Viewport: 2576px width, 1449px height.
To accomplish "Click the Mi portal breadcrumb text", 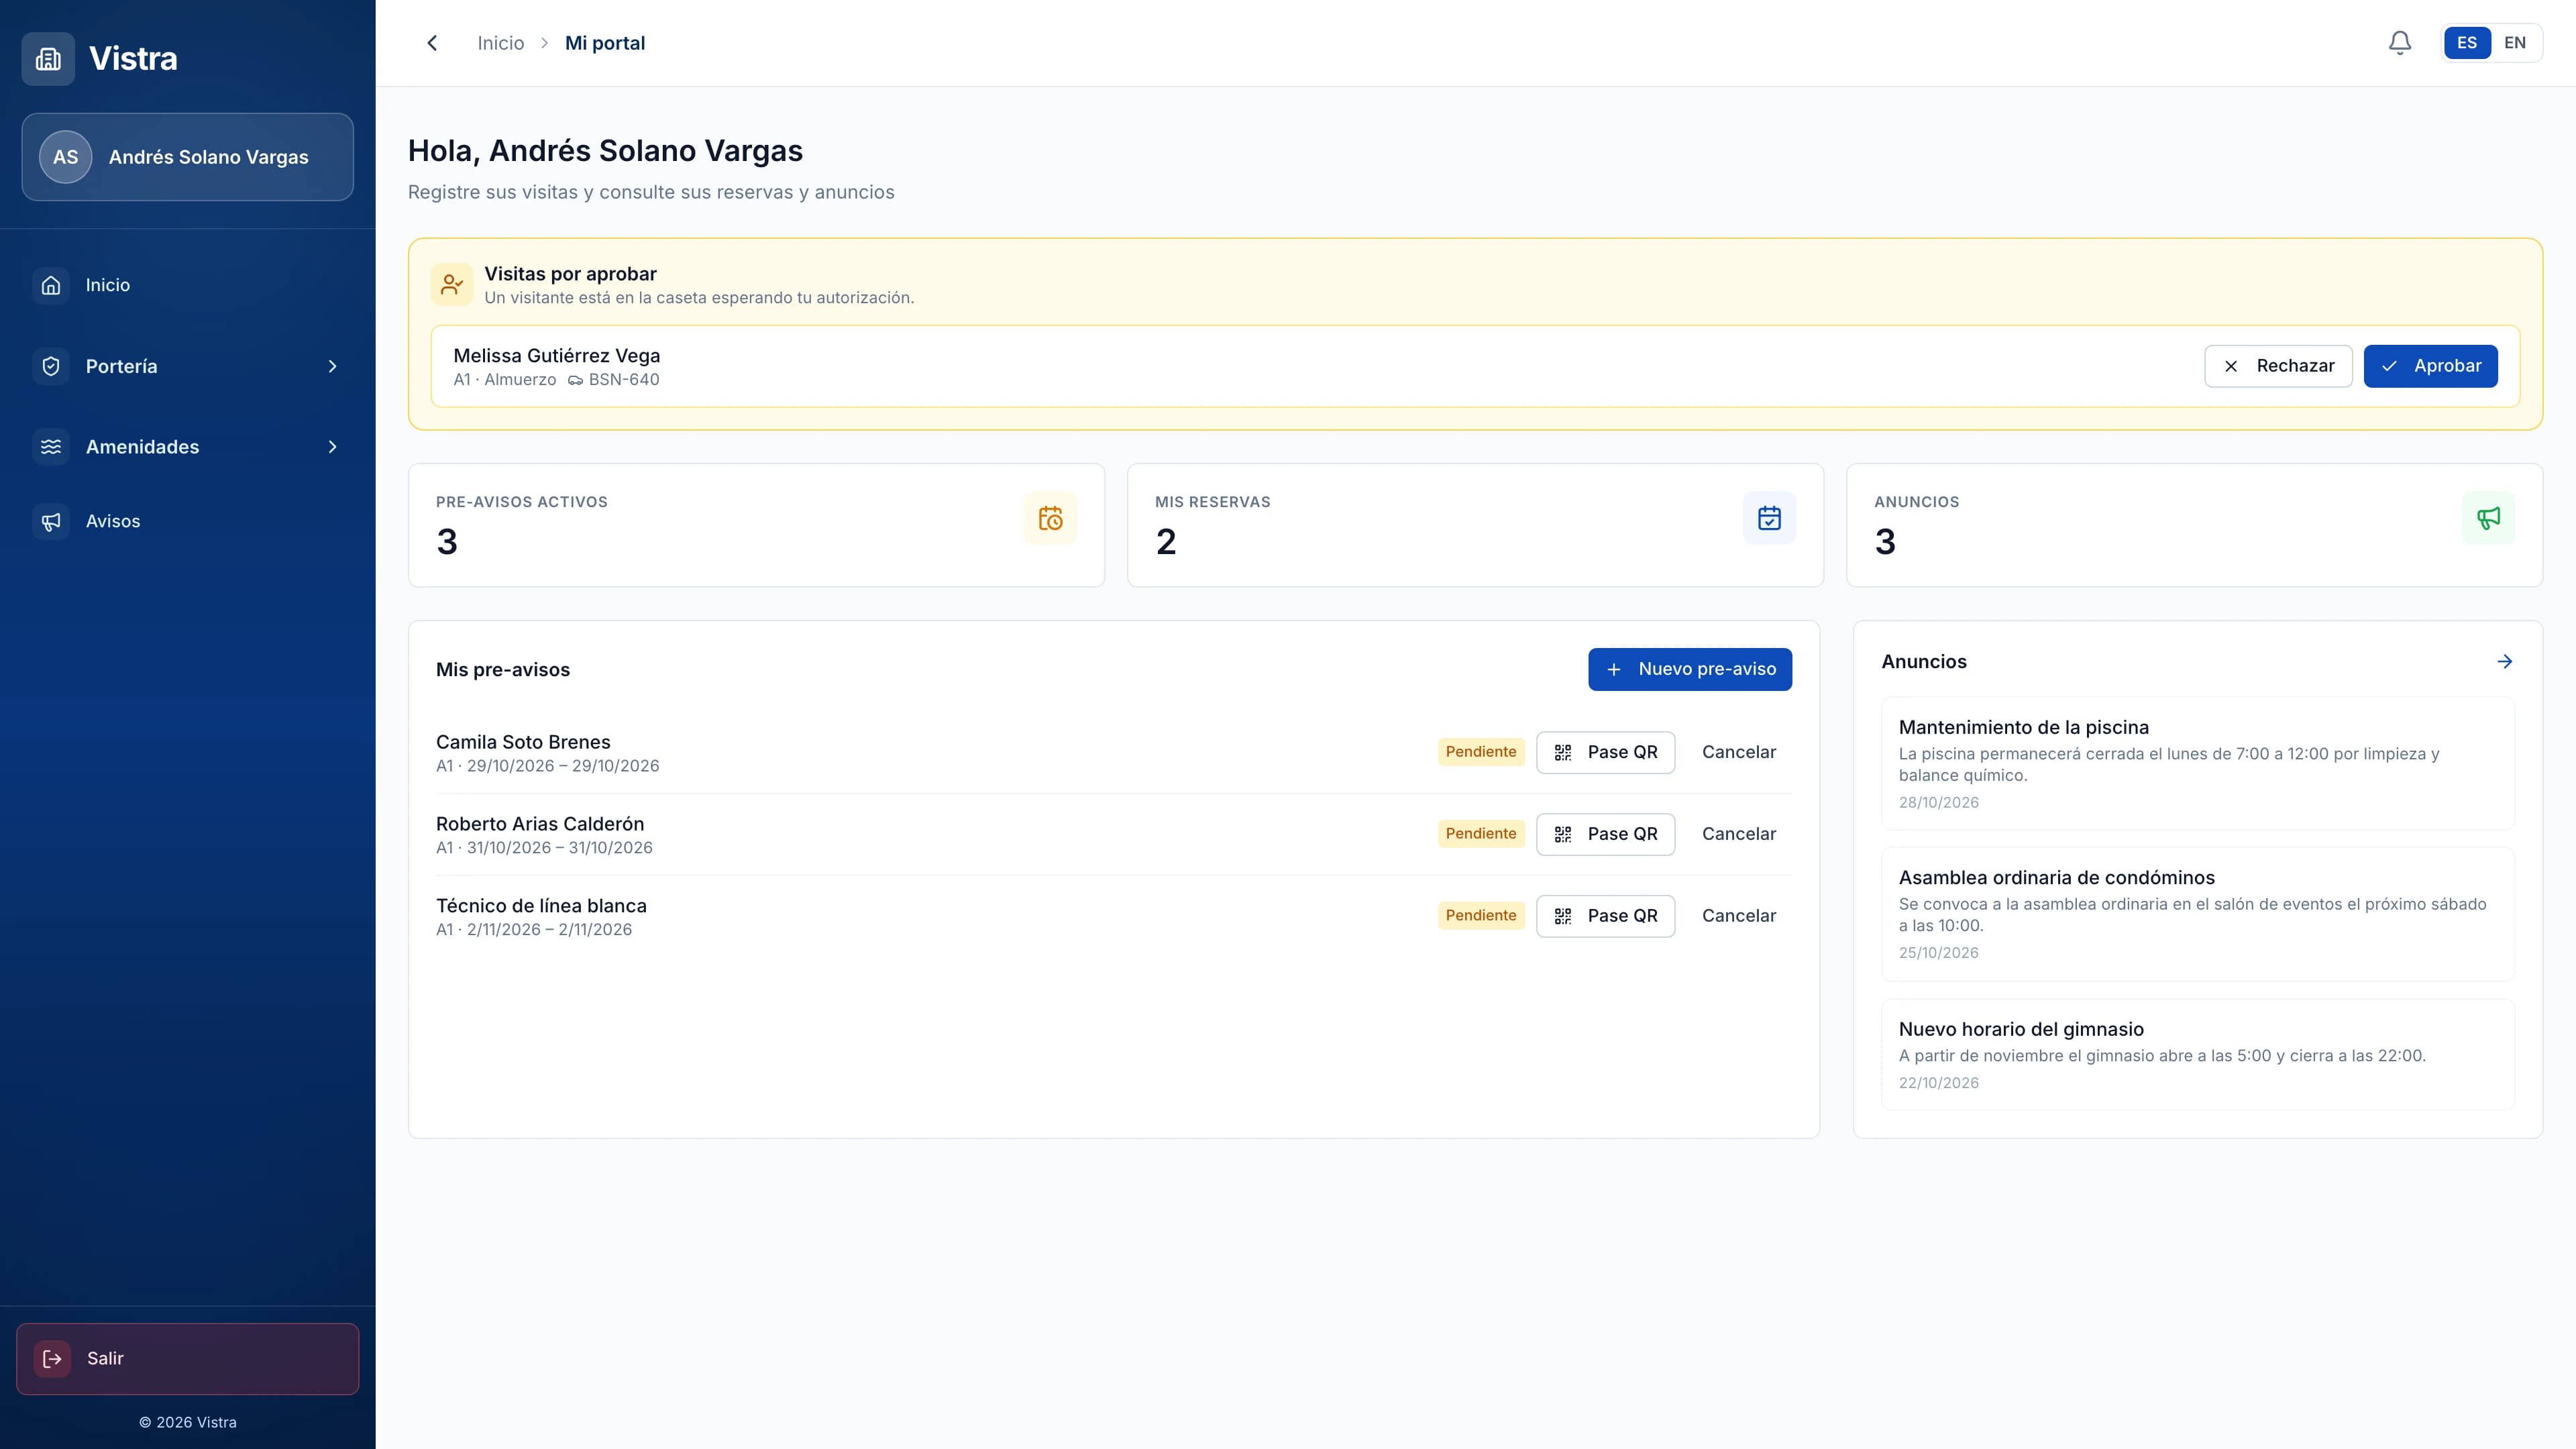I will tap(605, 43).
